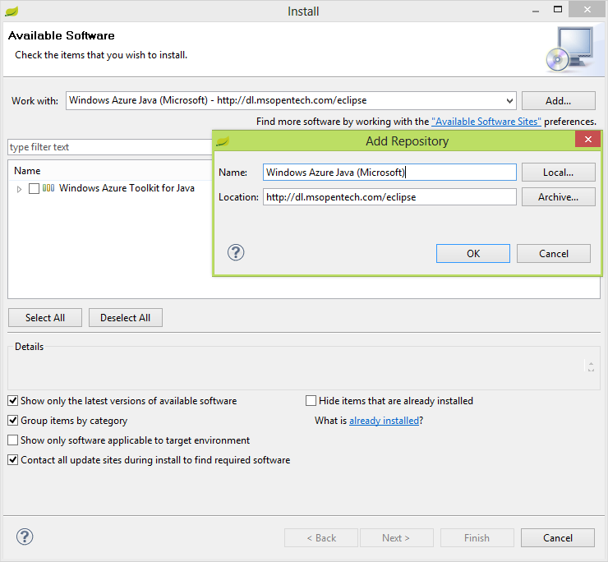The width and height of the screenshot is (608, 562).
Task: Click the computer and CD install banner icon
Action: (x=569, y=49)
